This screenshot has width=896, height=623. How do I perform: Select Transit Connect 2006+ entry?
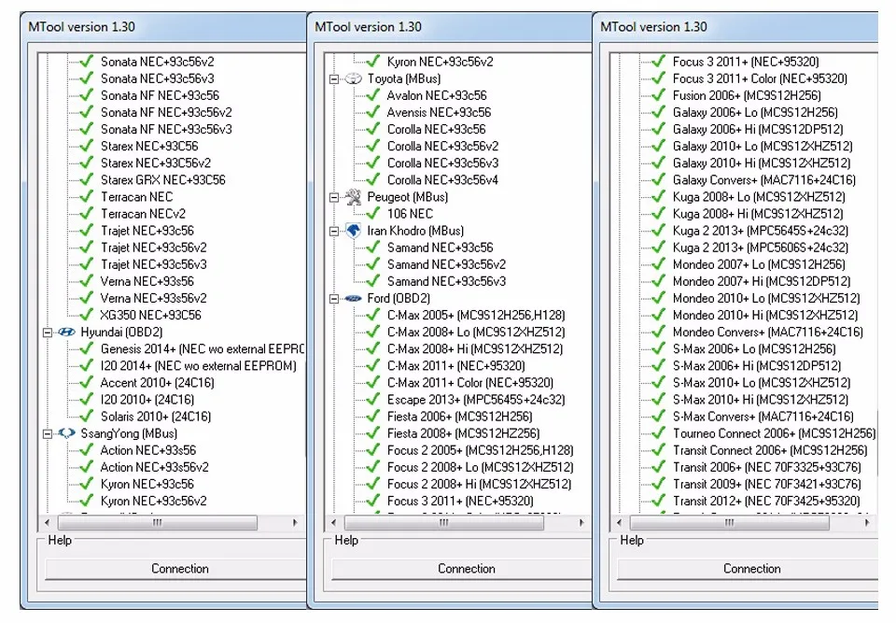click(x=770, y=449)
